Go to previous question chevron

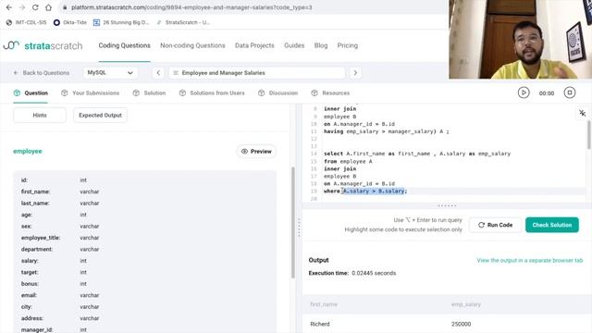(x=158, y=72)
